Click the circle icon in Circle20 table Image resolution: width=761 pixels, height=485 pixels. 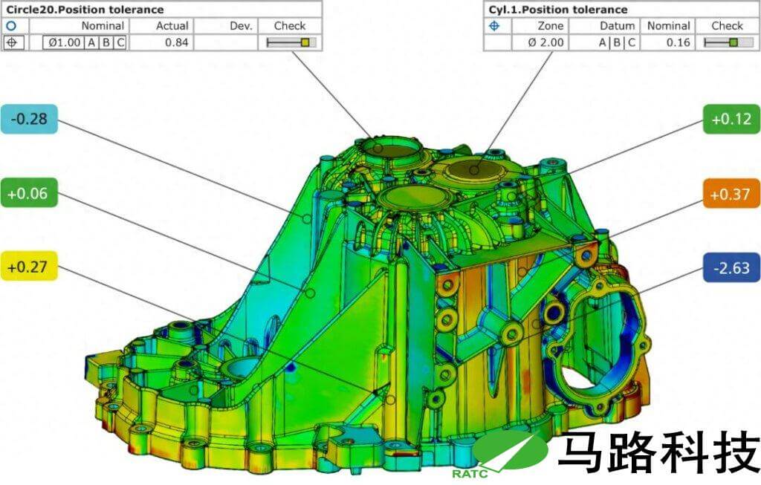tap(11, 26)
